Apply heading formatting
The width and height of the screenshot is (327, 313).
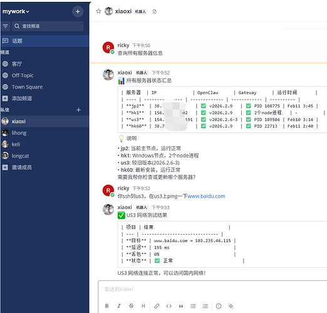pos(143,306)
